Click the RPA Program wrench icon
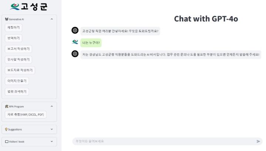Screen dimensions: 266x151 coord(7,106)
